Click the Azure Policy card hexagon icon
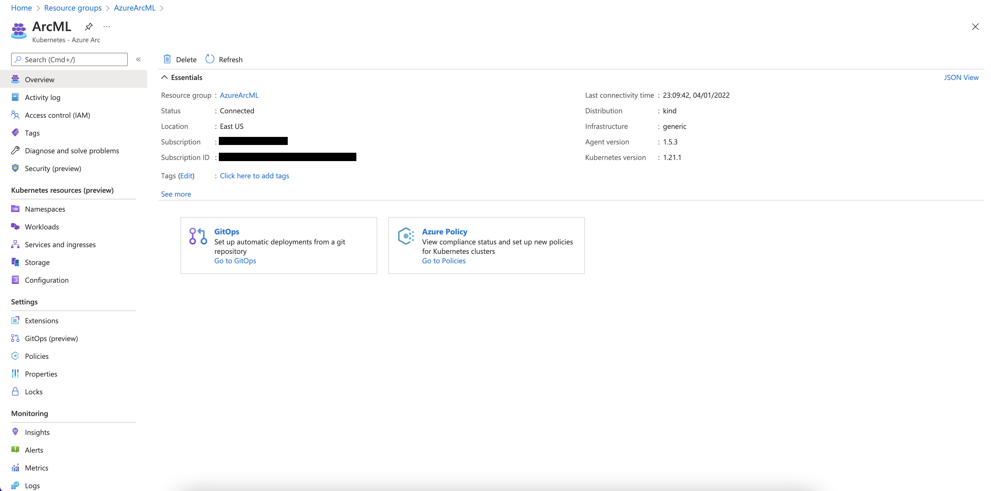Image resolution: width=991 pixels, height=491 pixels. pyautogui.click(x=406, y=236)
